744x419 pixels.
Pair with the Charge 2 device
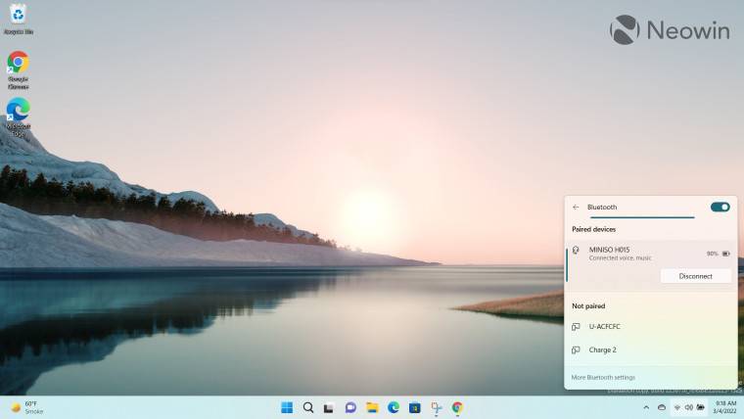pyautogui.click(x=602, y=349)
